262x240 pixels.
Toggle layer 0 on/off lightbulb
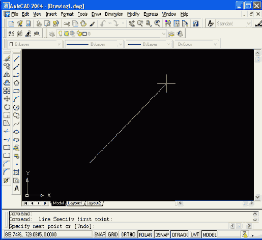(x=60, y=34)
